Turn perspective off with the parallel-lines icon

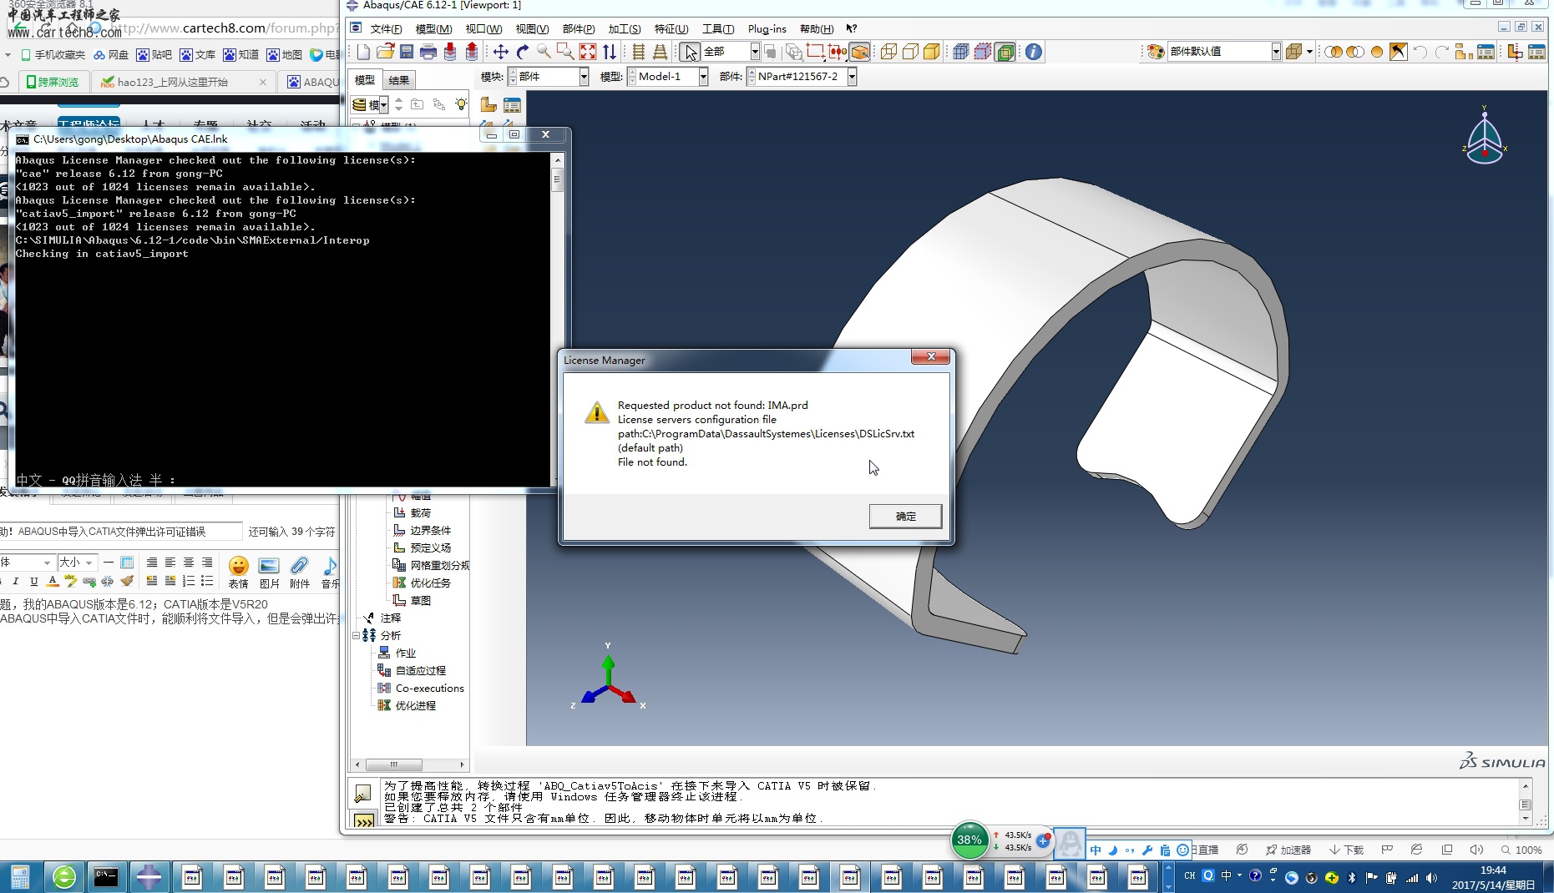(638, 52)
